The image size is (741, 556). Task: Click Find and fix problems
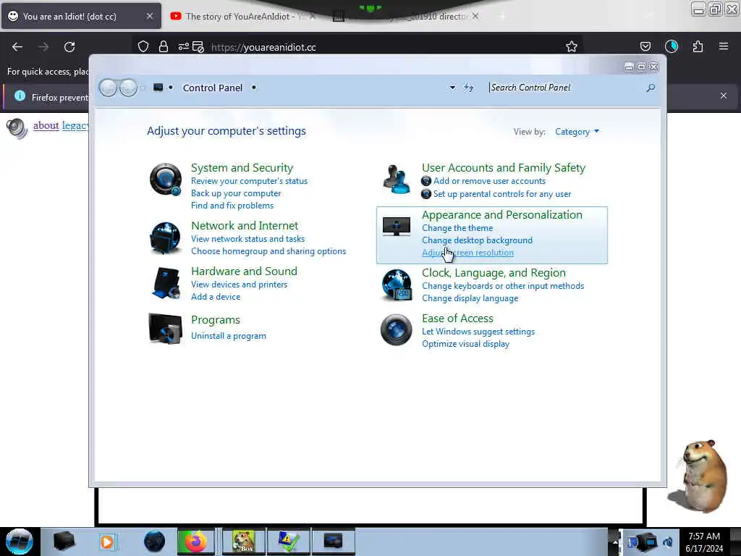pos(232,206)
